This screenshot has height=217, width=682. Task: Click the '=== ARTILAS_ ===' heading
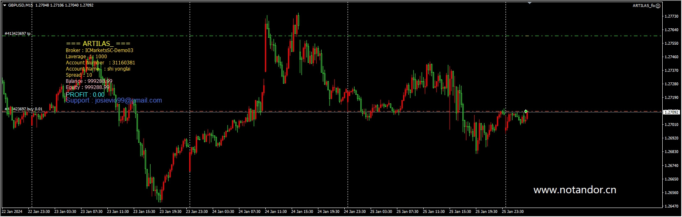[x=98, y=43]
